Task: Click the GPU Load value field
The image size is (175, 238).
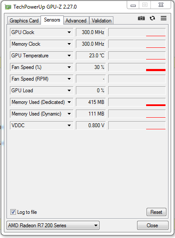Action: 91,91
